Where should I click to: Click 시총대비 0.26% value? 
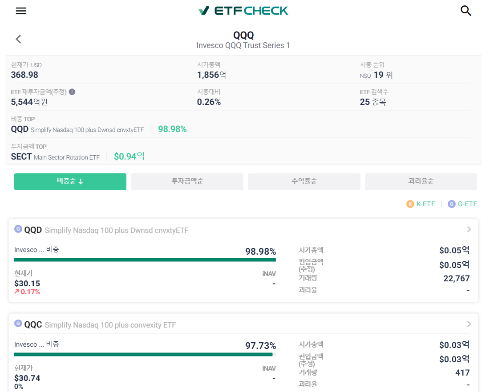click(209, 102)
